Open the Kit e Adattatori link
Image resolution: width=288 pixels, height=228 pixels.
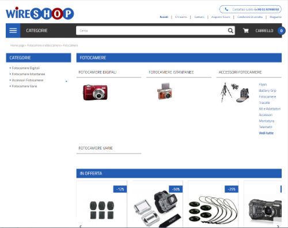point(270,109)
